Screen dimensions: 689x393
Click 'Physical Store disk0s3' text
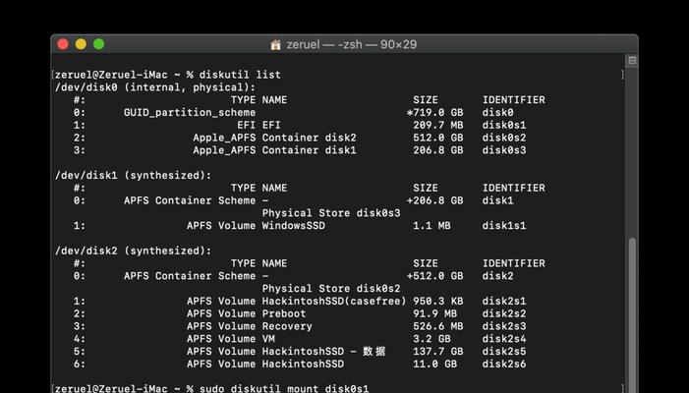(331, 213)
